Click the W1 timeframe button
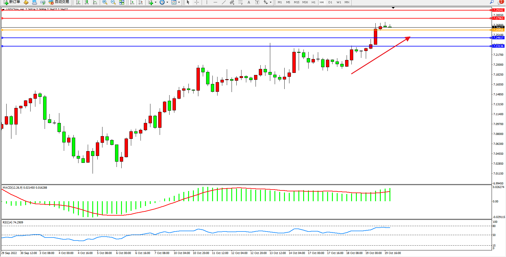The height and width of the screenshot is (257, 506). coord(339,2)
